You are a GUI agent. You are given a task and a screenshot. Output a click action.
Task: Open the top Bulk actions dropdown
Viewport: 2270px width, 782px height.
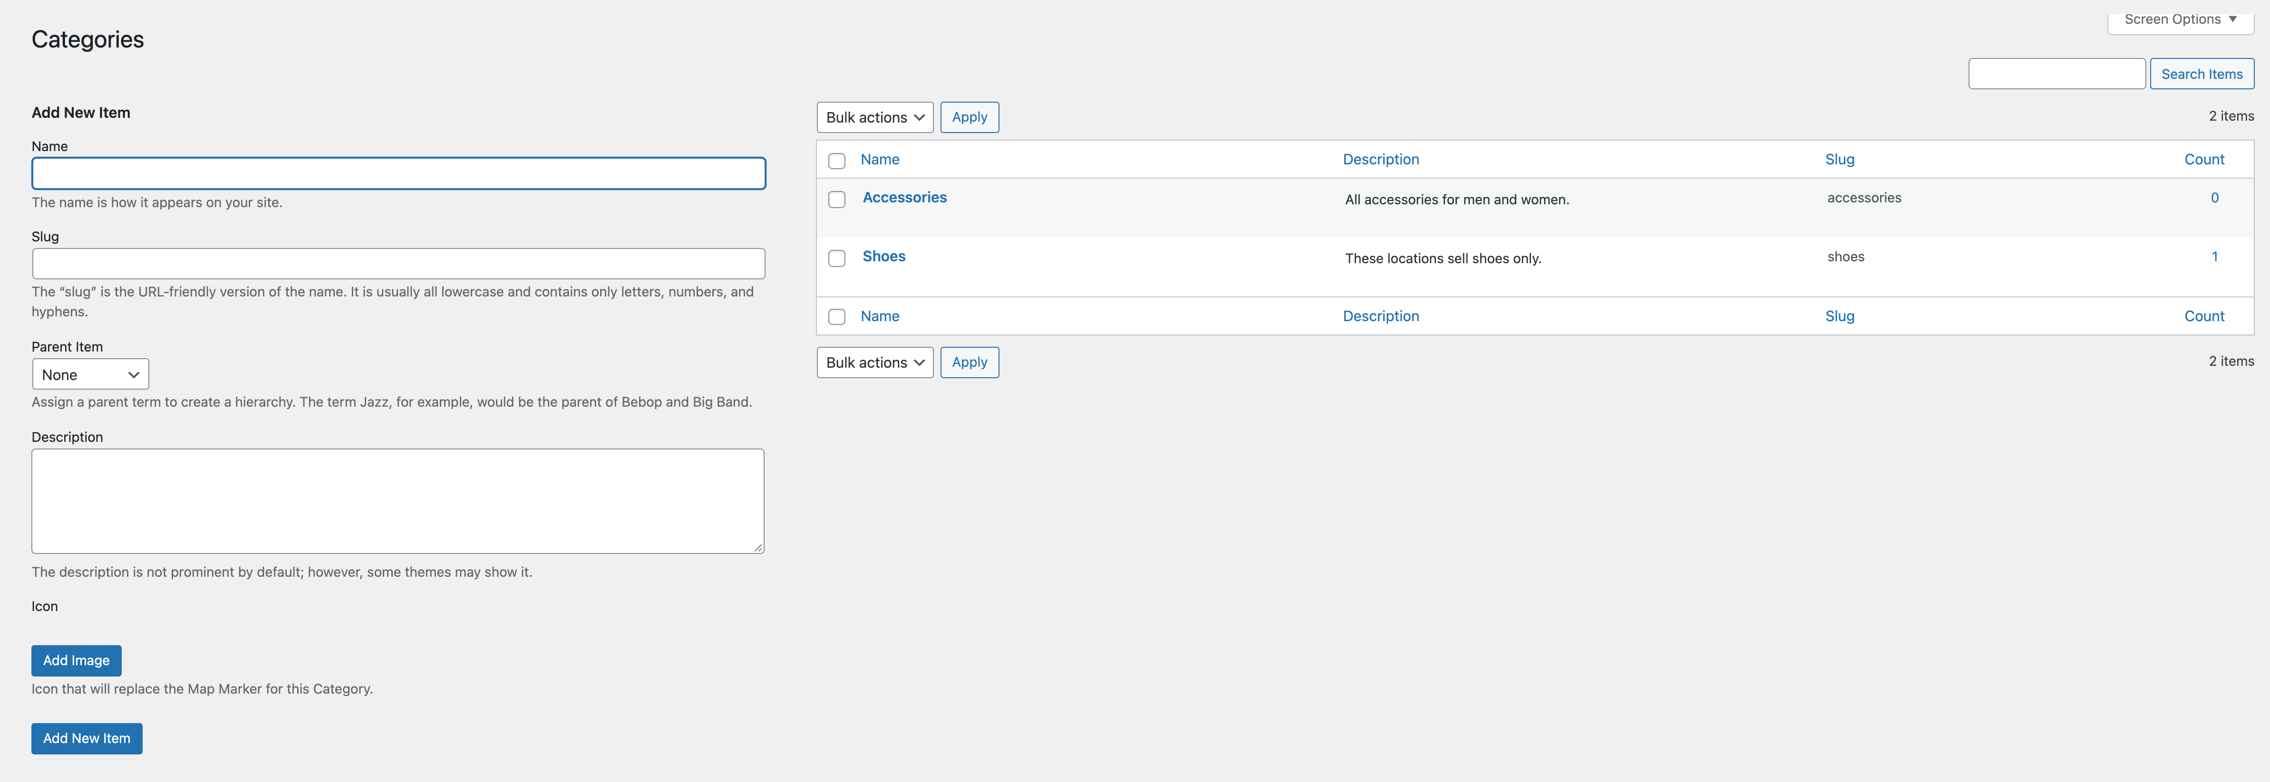click(874, 117)
